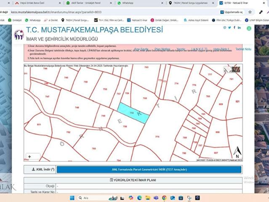Click the Tadilat Notu link

[243, 49]
